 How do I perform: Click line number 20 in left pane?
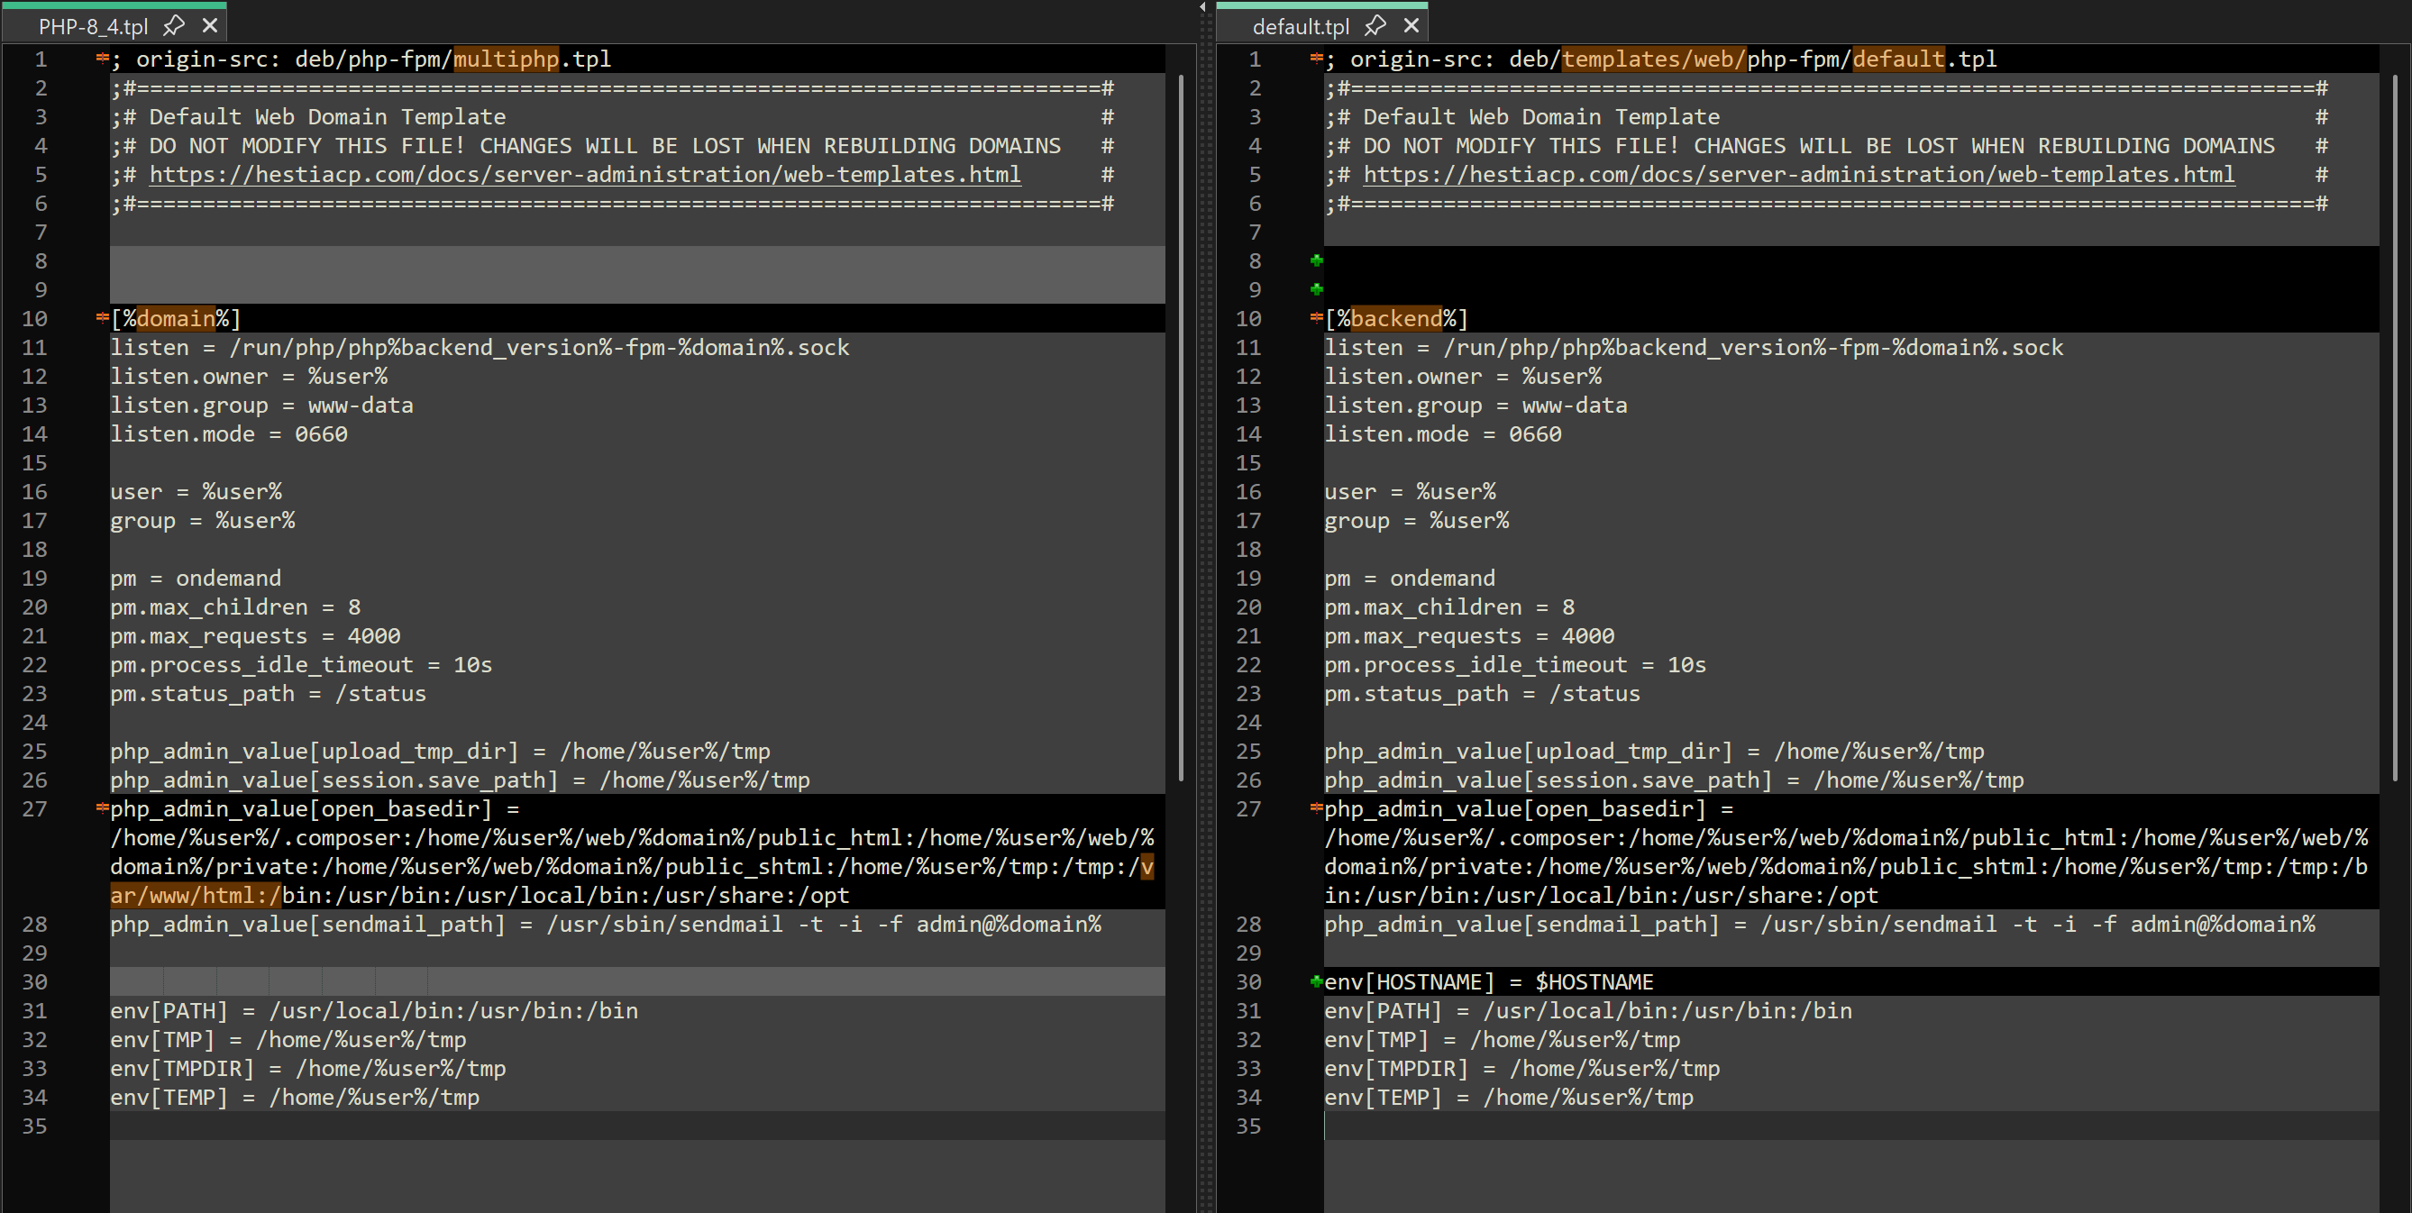(34, 606)
